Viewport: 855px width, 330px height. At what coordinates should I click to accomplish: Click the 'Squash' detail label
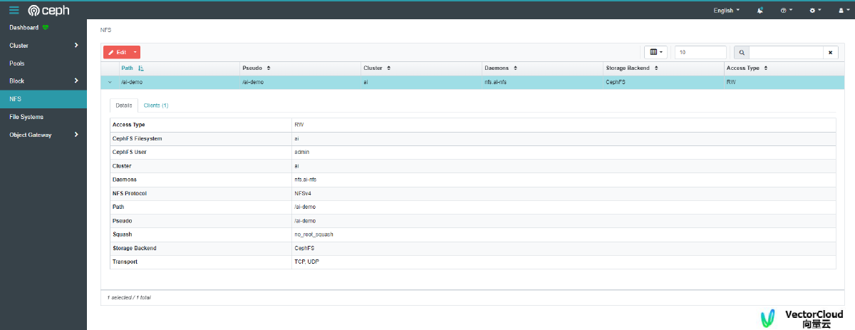point(122,234)
